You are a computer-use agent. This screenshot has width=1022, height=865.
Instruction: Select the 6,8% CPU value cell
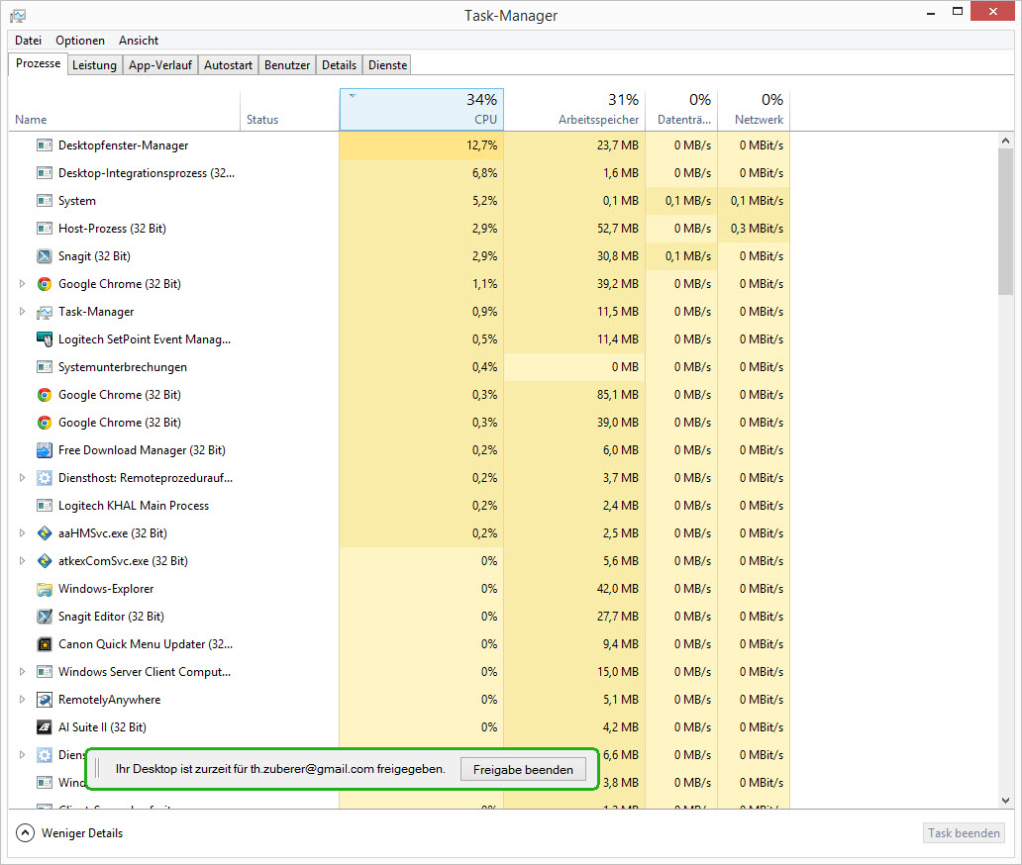422,173
